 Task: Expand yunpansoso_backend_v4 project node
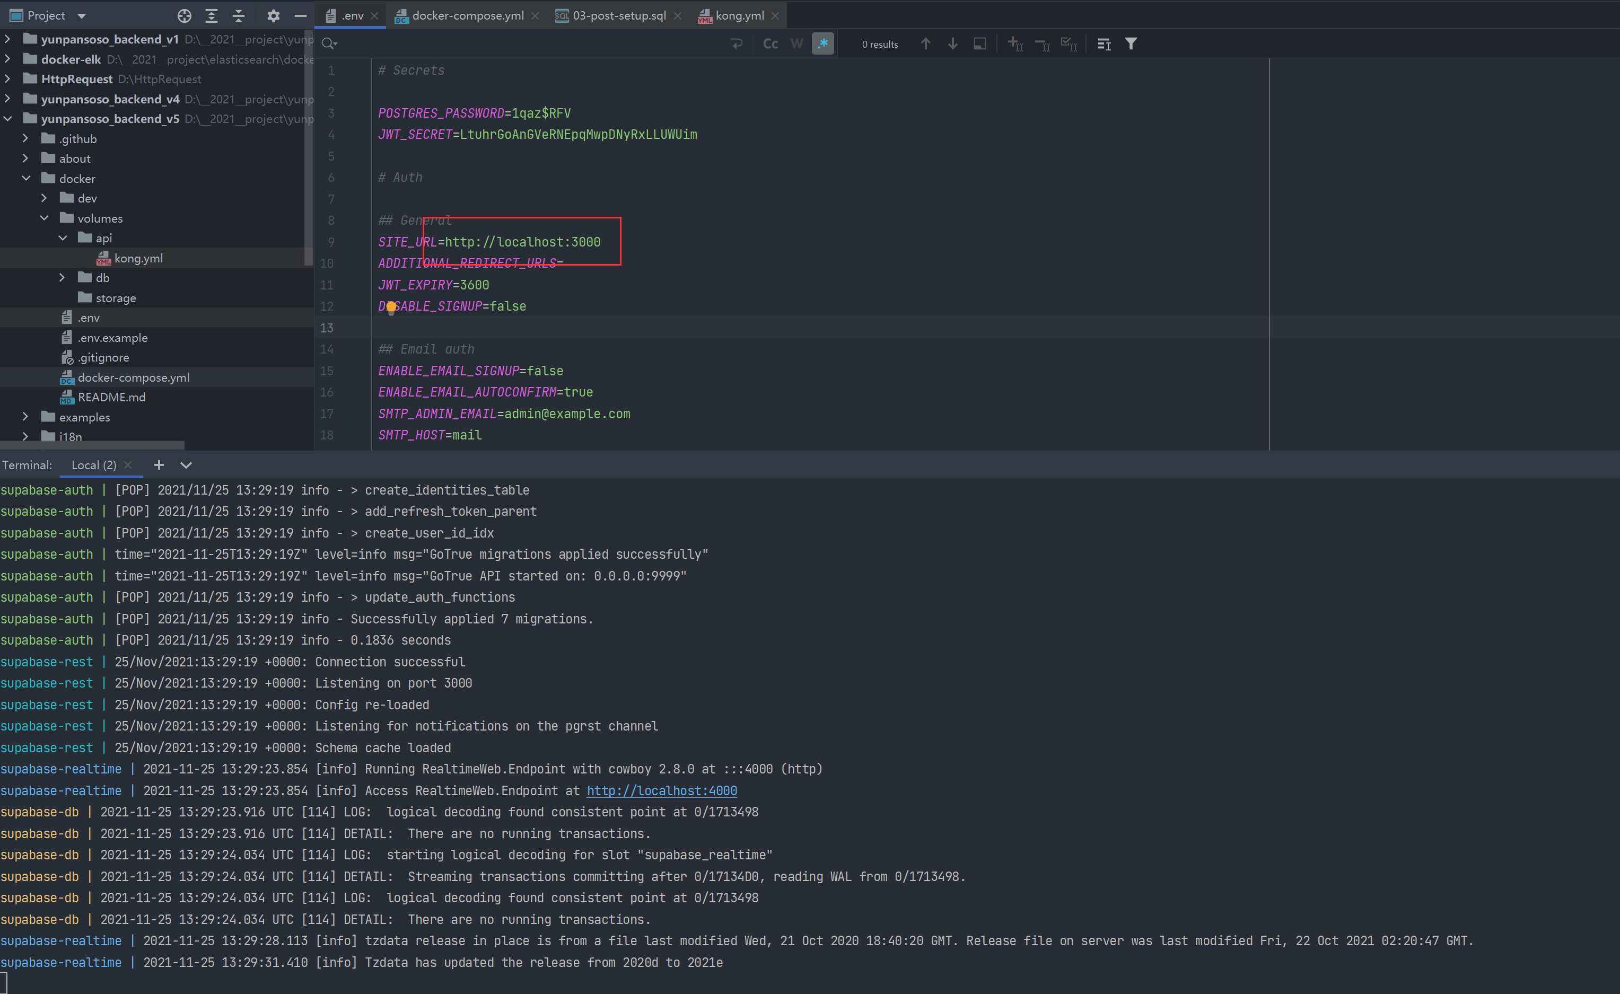coord(7,99)
